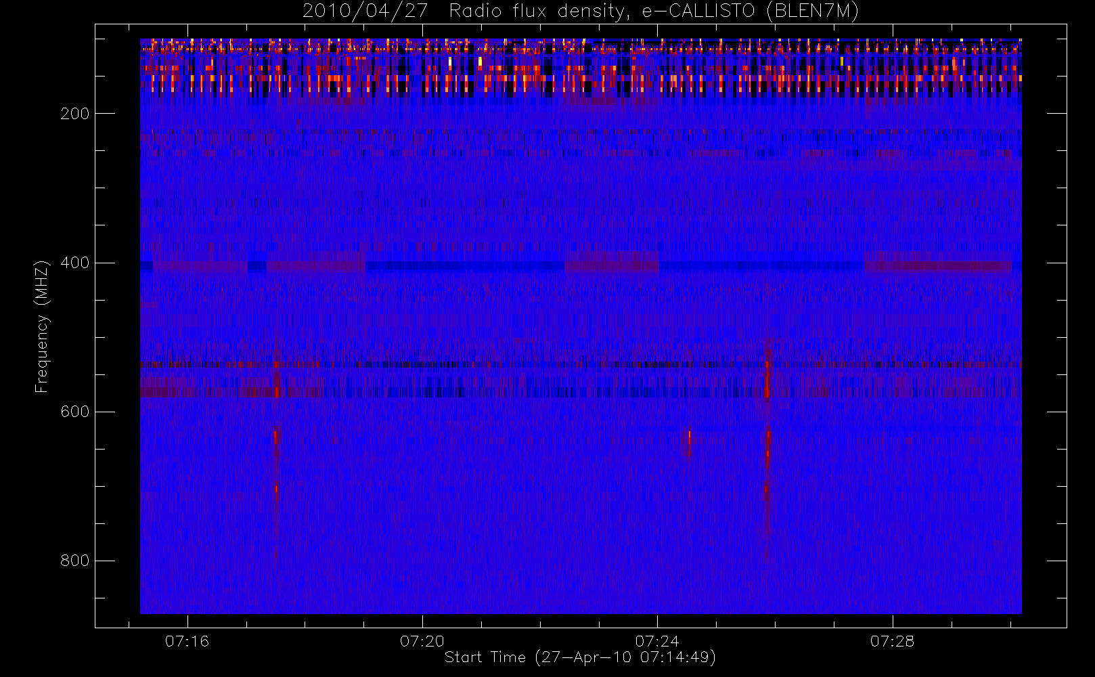The width and height of the screenshot is (1095, 677).
Task: Click the '600' frequency tick label
Action: coord(74,412)
